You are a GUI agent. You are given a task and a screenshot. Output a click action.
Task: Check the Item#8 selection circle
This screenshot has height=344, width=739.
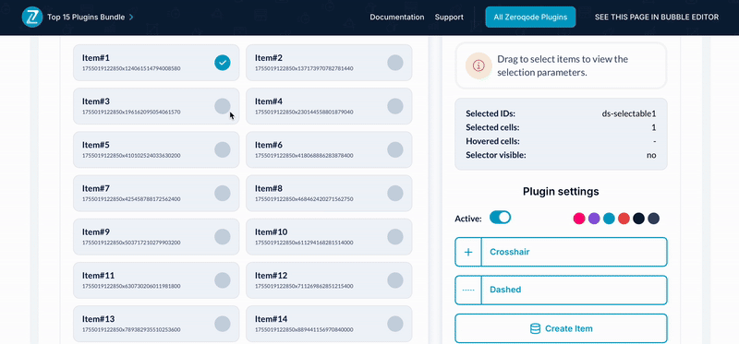tap(395, 193)
